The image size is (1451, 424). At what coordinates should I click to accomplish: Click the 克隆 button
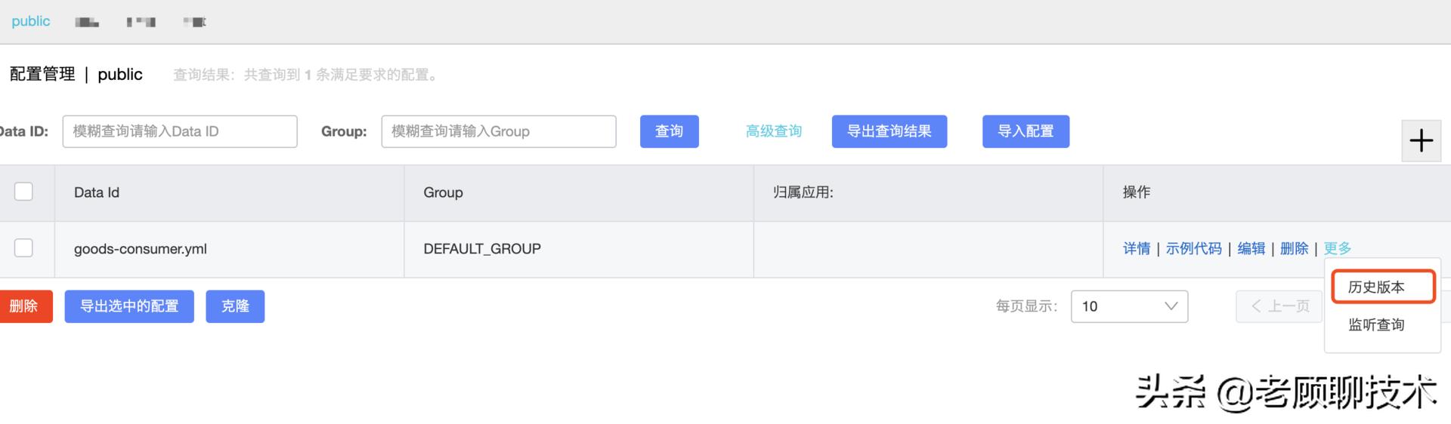point(235,306)
